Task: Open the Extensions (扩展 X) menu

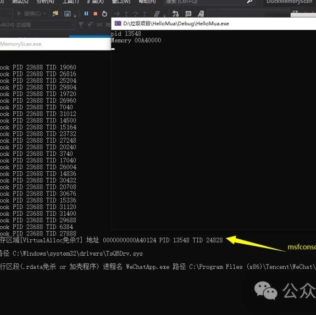Action: [x=95, y=2]
